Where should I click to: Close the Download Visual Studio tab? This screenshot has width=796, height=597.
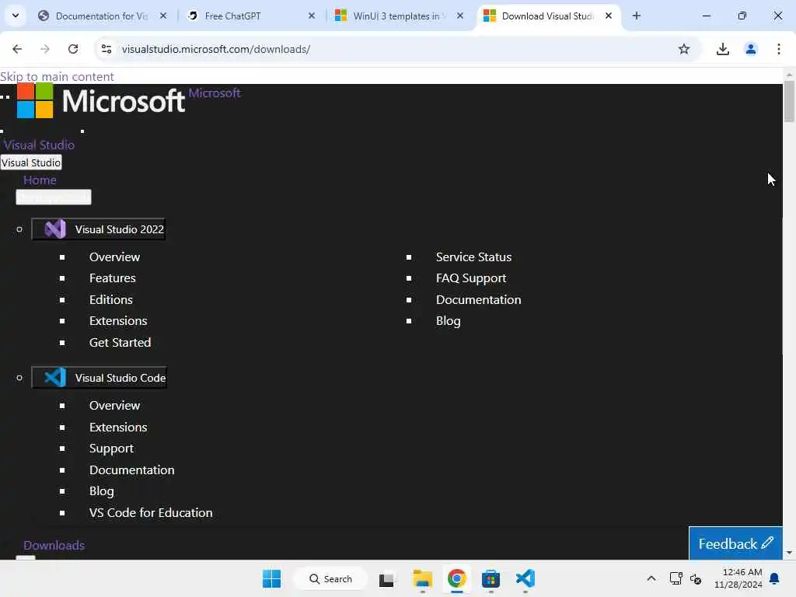(x=608, y=16)
